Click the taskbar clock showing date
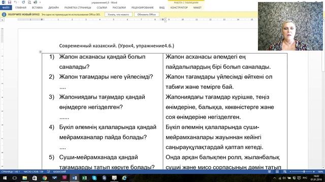The image size is (325, 182). 316,178
